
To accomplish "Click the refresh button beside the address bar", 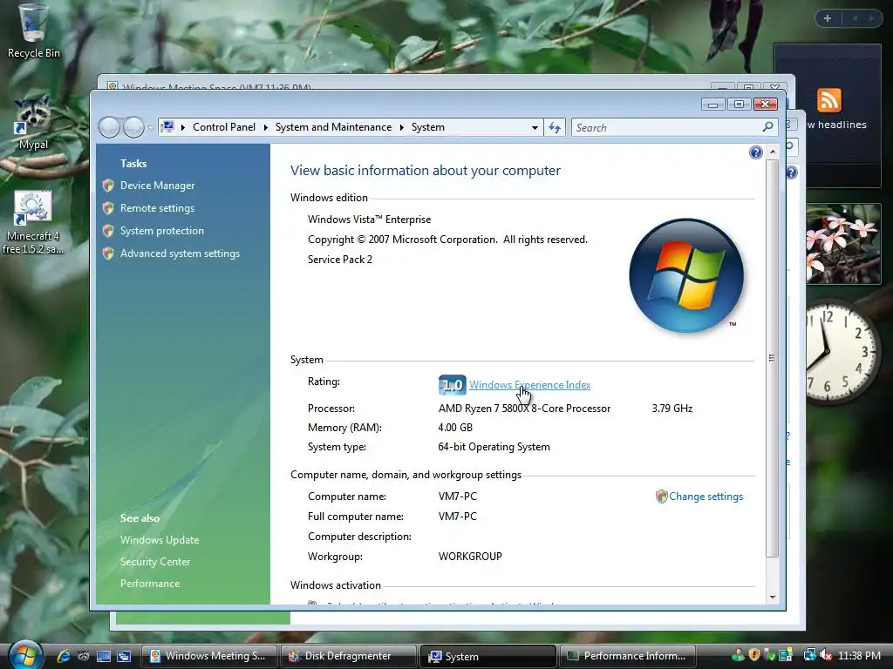I will 554,127.
